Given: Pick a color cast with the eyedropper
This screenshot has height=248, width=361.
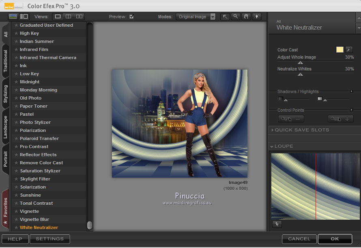Looking at the screenshot, I should point(349,49).
